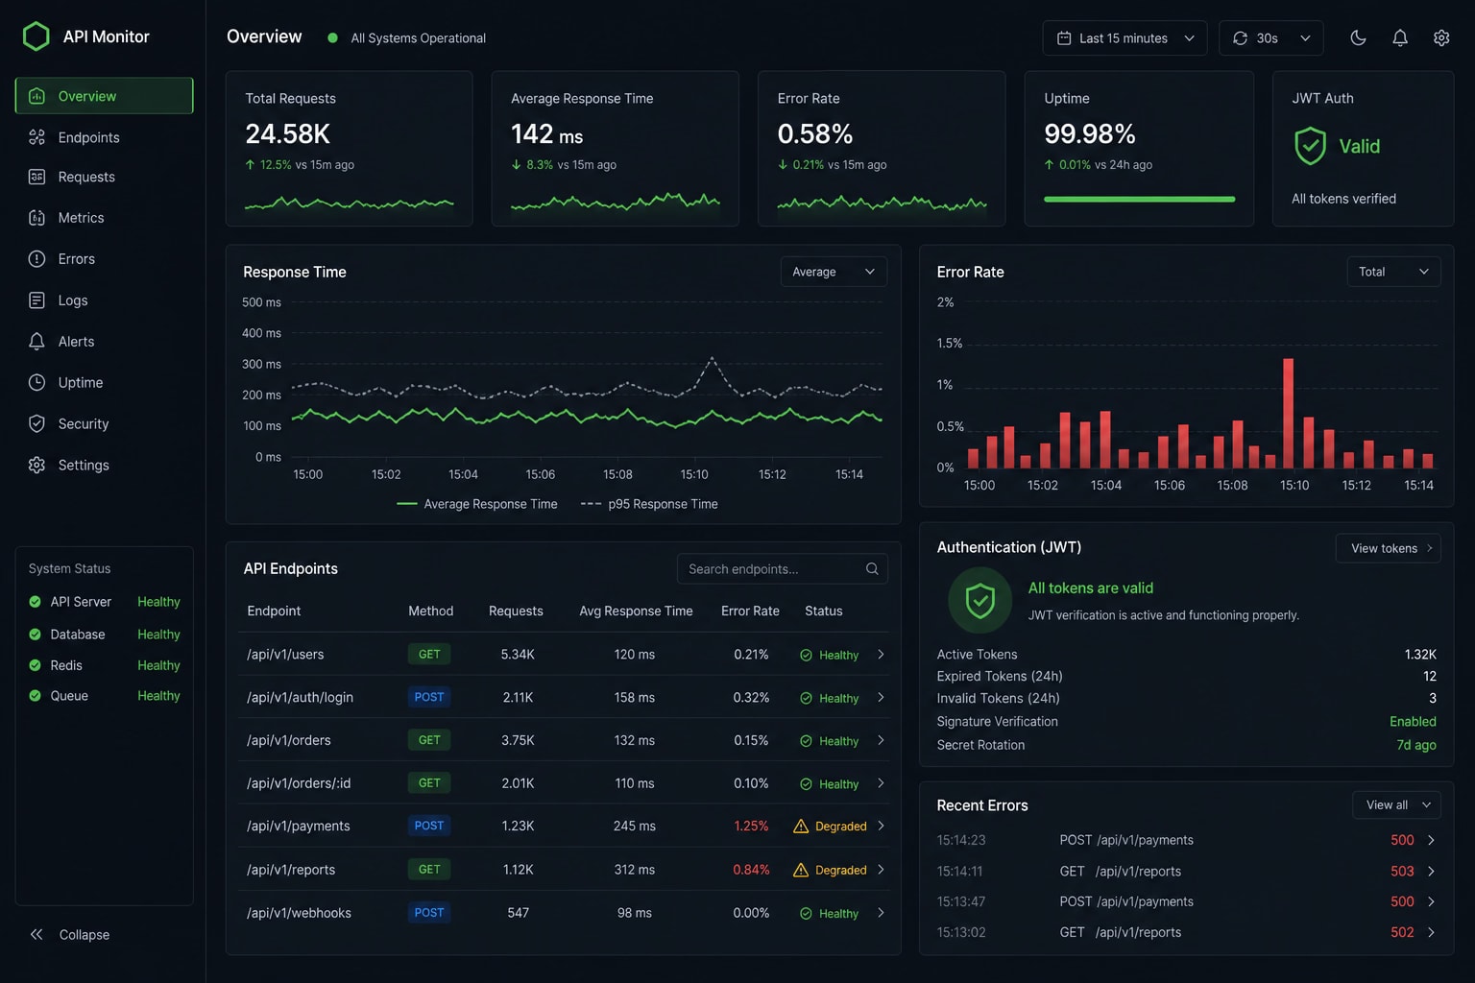Screen dimensions: 1475x983
Task: Open View all dropdown in Recent Errors
Action: point(1397,804)
